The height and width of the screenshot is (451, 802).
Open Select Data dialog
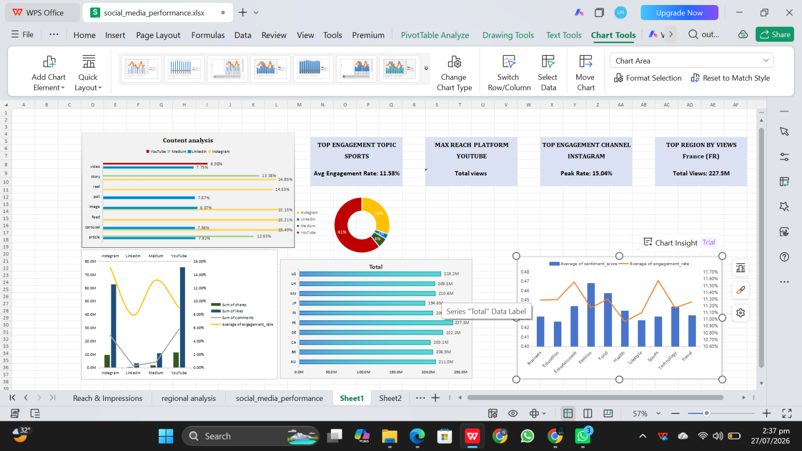pos(548,73)
